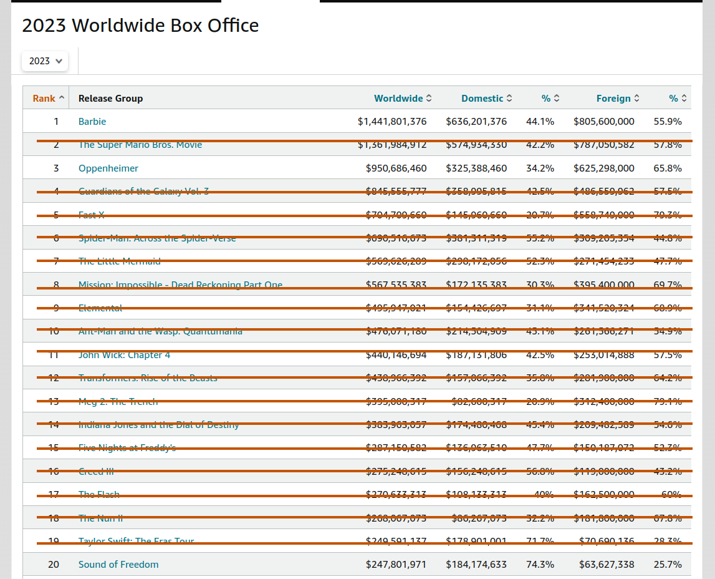Open the Barbie movie link

point(92,122)
